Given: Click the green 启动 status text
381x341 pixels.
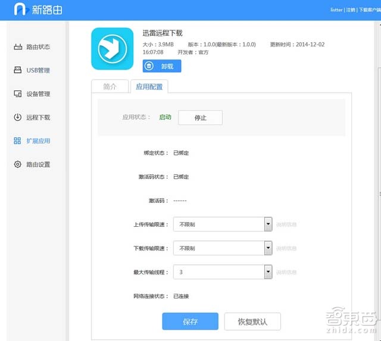Looking at the screenshot, I should click(165, 117).
